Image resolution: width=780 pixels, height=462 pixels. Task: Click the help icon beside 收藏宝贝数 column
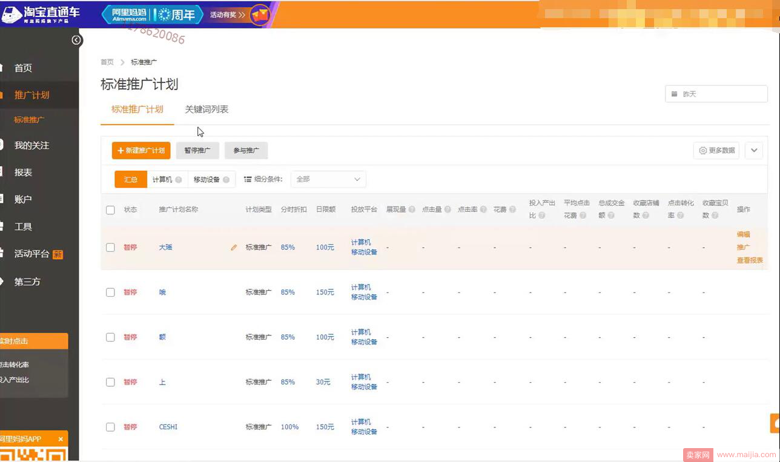715,216
